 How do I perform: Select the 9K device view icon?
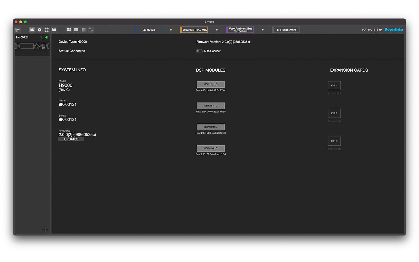[32, 30]
